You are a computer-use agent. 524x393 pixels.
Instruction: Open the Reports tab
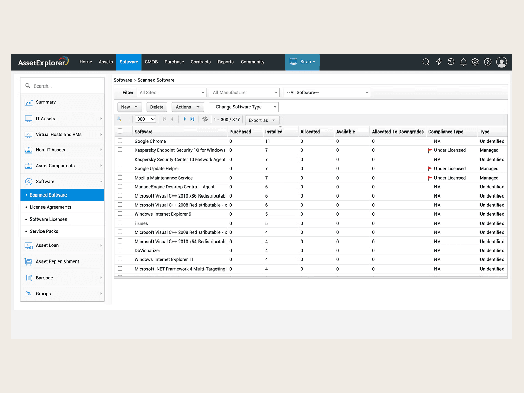pyautogui.click(x=226, y=62)
